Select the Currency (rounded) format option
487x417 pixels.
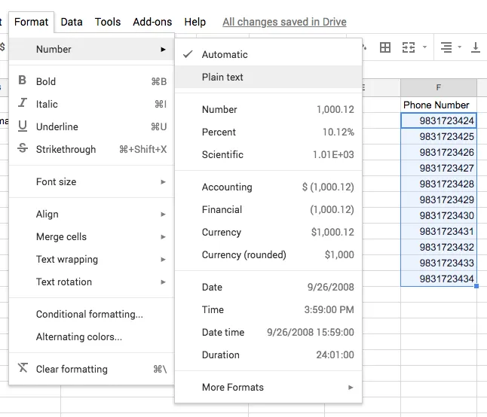(244, 254)
